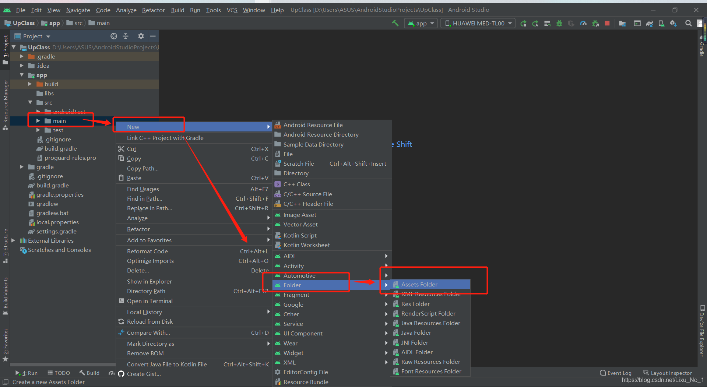
Task: Click Show in Explorer
Action: [194, 281]
